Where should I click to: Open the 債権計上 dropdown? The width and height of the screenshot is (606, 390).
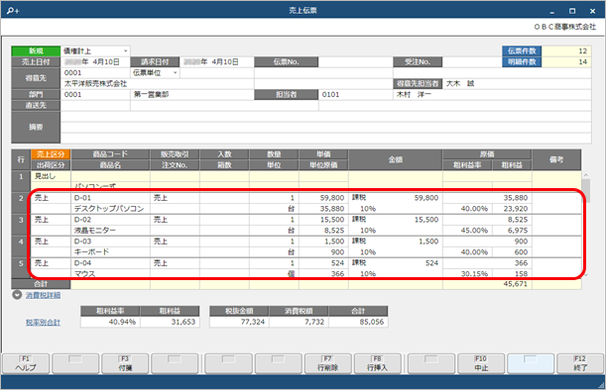click(x=95, y=50)
